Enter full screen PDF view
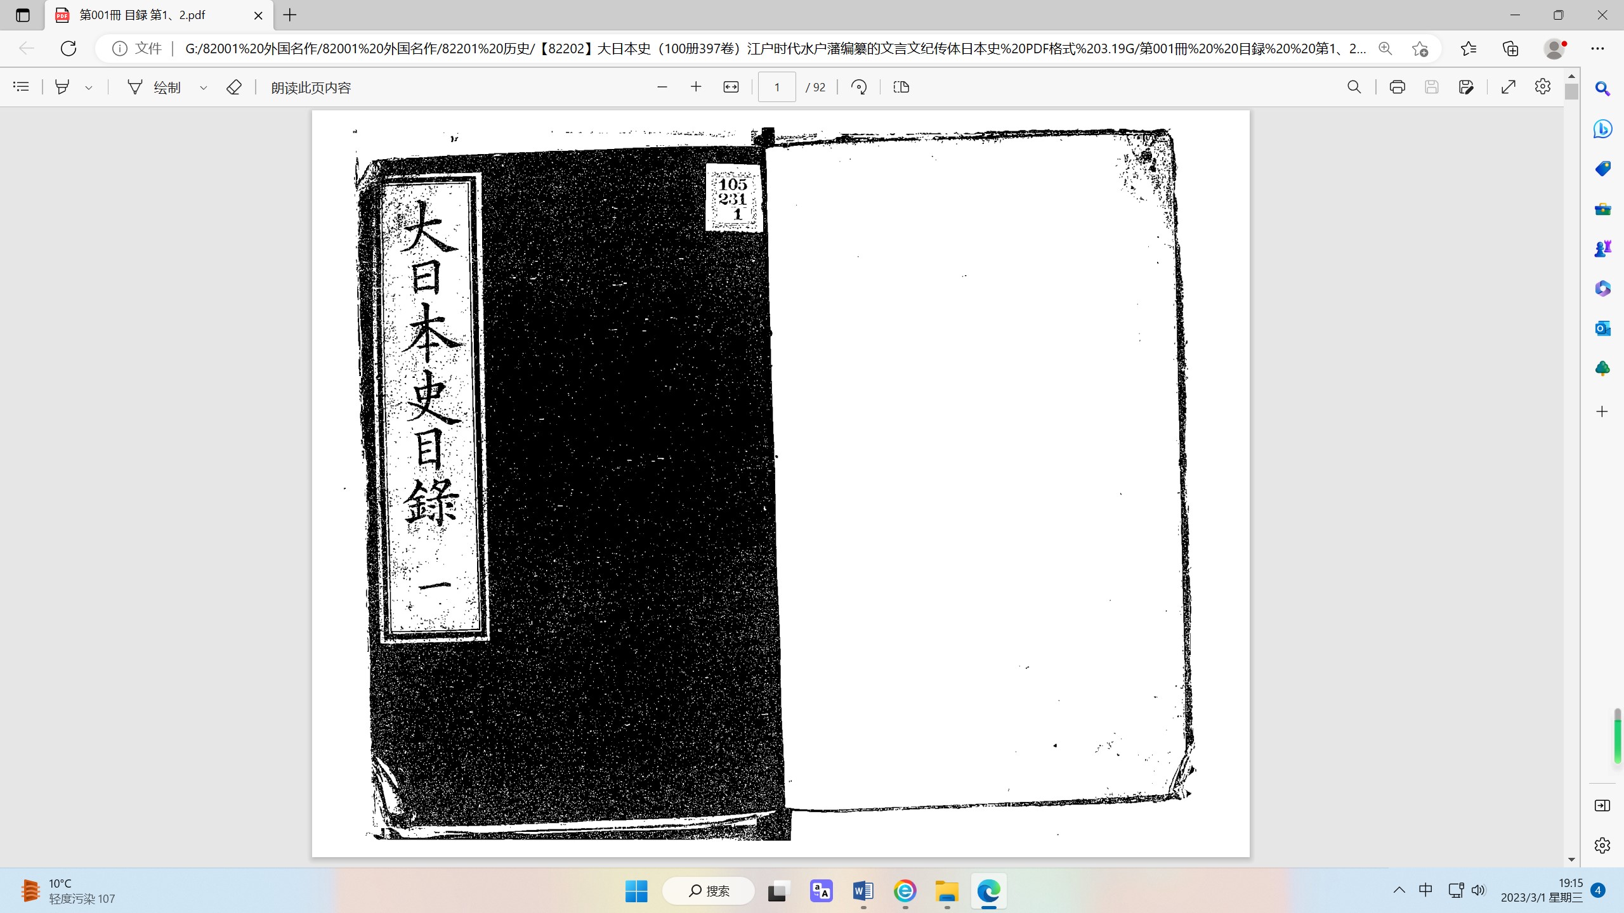Image resolution: width=1624 pixels, height=913 pixels. click(x=1509, y=87)
